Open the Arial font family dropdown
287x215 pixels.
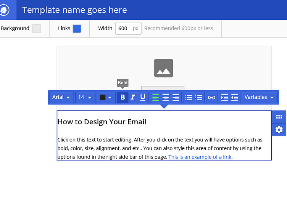[61, 98]
